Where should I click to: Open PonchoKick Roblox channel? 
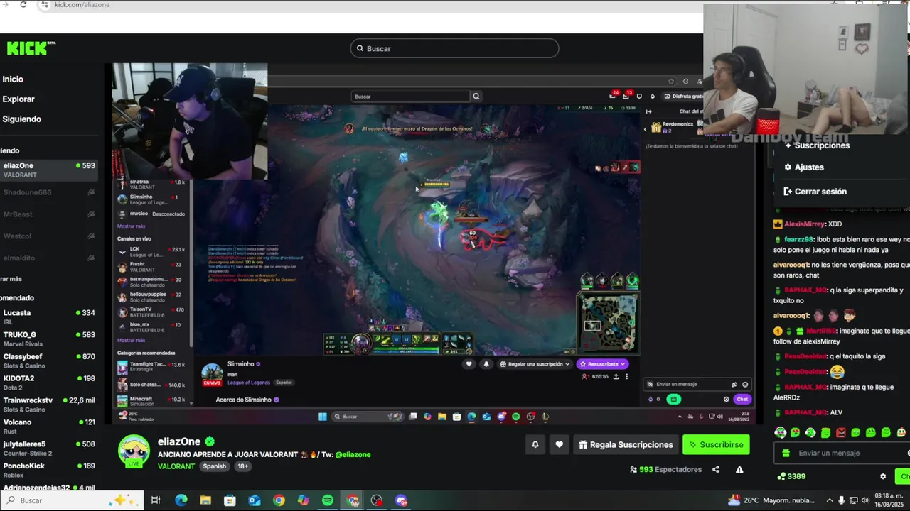coord(48,471)
